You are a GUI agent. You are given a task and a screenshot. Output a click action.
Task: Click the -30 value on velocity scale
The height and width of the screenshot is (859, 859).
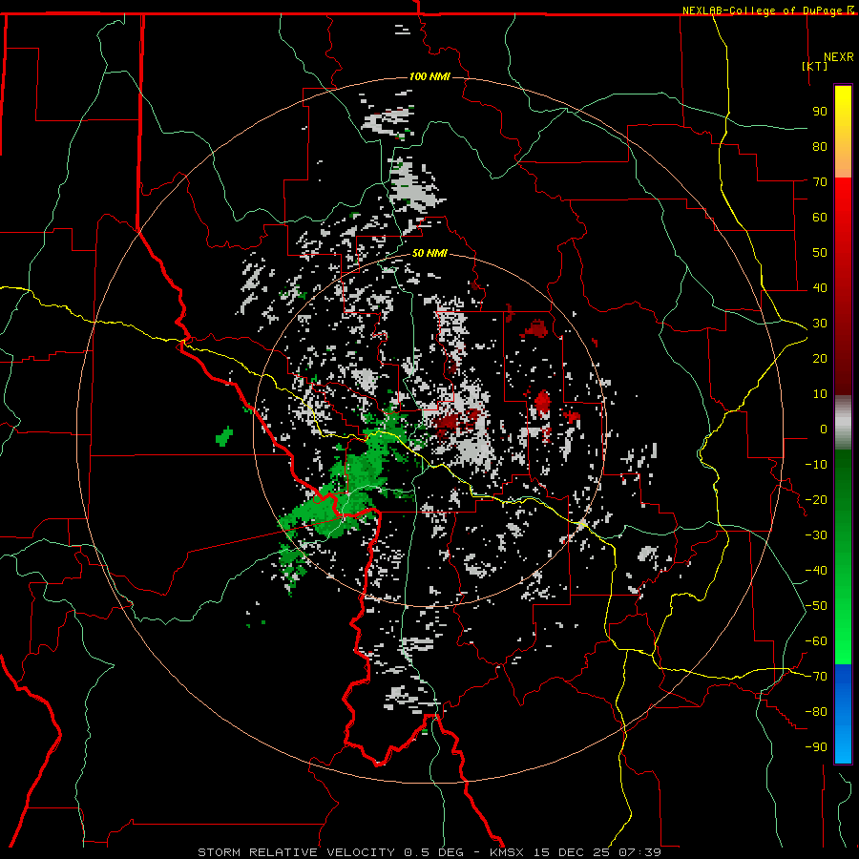click(816, 535)
